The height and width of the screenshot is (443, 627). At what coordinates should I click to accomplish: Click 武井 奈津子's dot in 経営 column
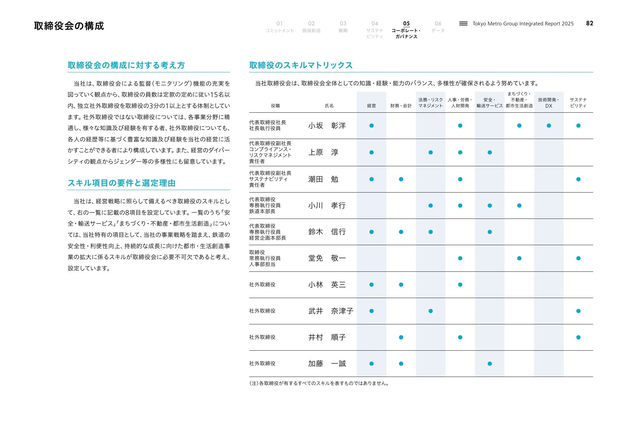371,311
